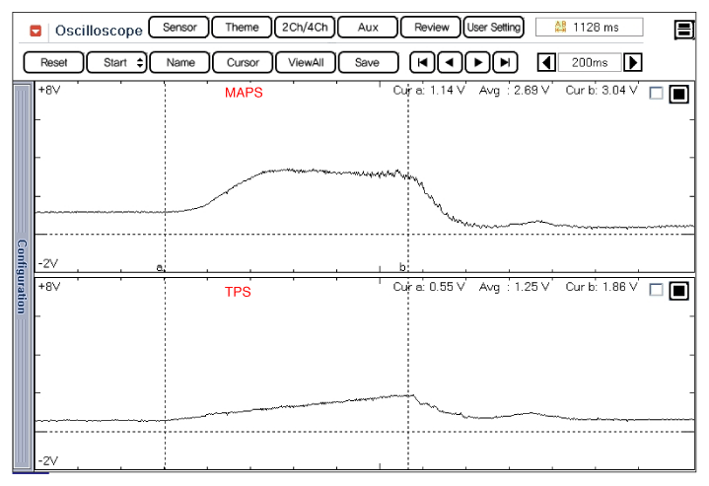Click the Name button

coord(180,62)
